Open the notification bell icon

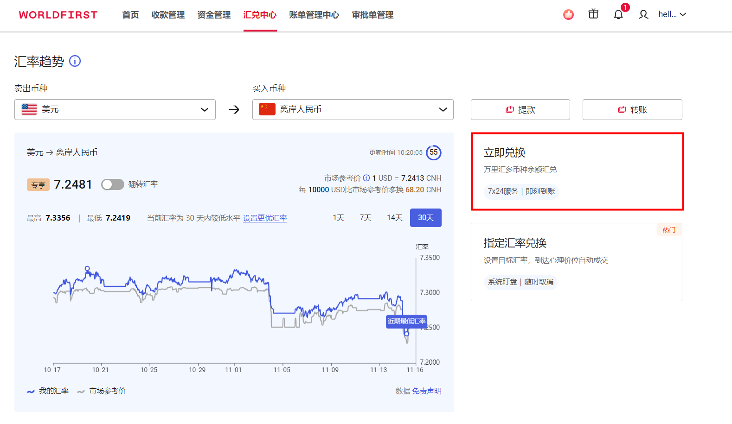(618, 15)
